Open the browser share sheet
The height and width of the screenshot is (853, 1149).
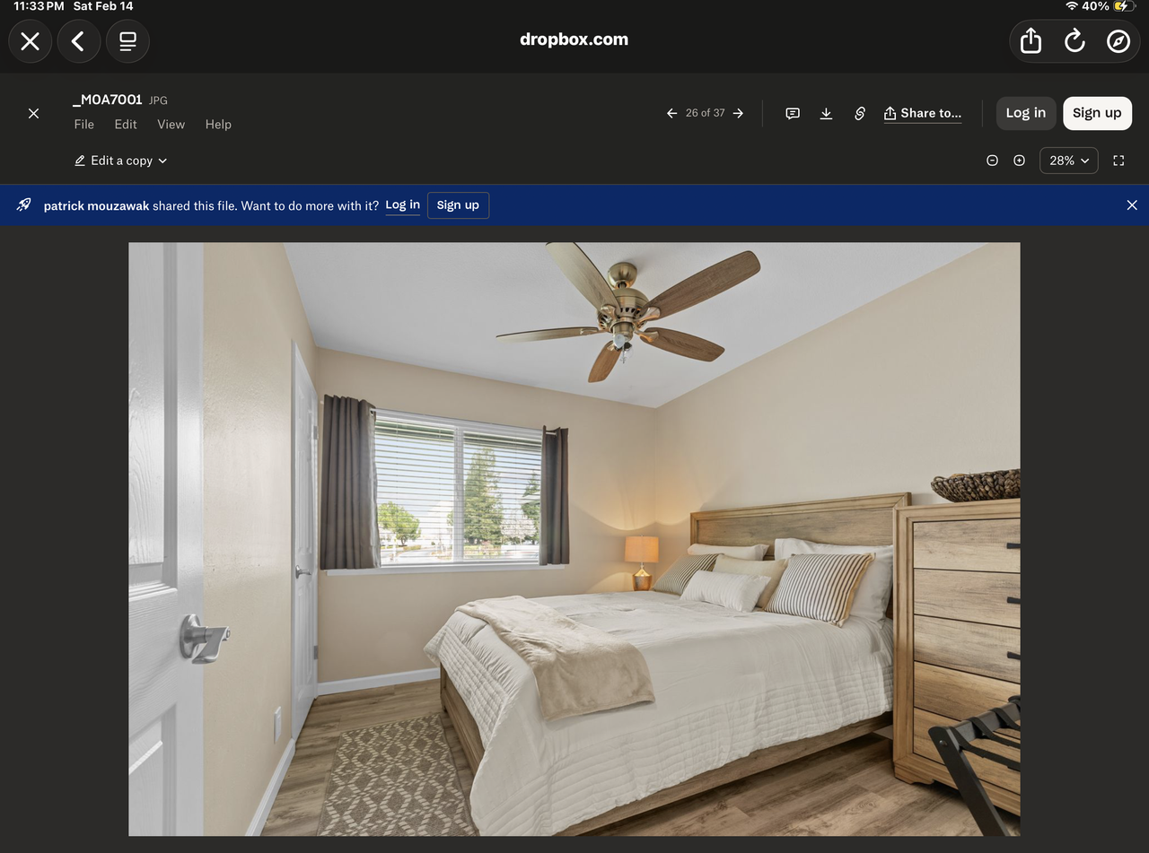(1031, 41)
